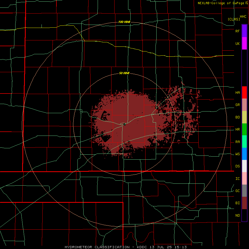Click the magenta UK color swatch
This screenshot has height=249, width=249.
click(x=244, y=43)
